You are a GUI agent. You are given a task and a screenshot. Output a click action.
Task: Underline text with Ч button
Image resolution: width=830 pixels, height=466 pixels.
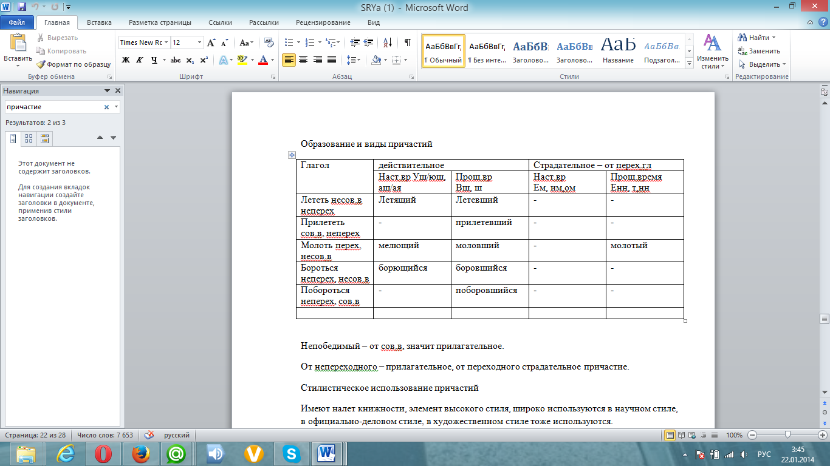coord(154,60)
